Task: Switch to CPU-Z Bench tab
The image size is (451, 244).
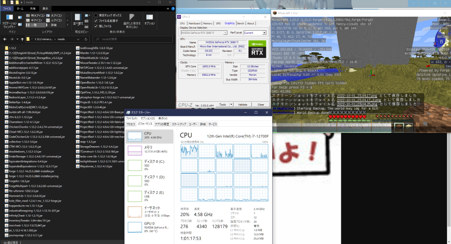Action: click(241, 23)
